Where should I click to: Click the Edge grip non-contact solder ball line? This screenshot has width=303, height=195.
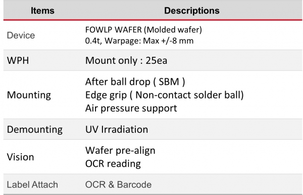coord(165,95)
